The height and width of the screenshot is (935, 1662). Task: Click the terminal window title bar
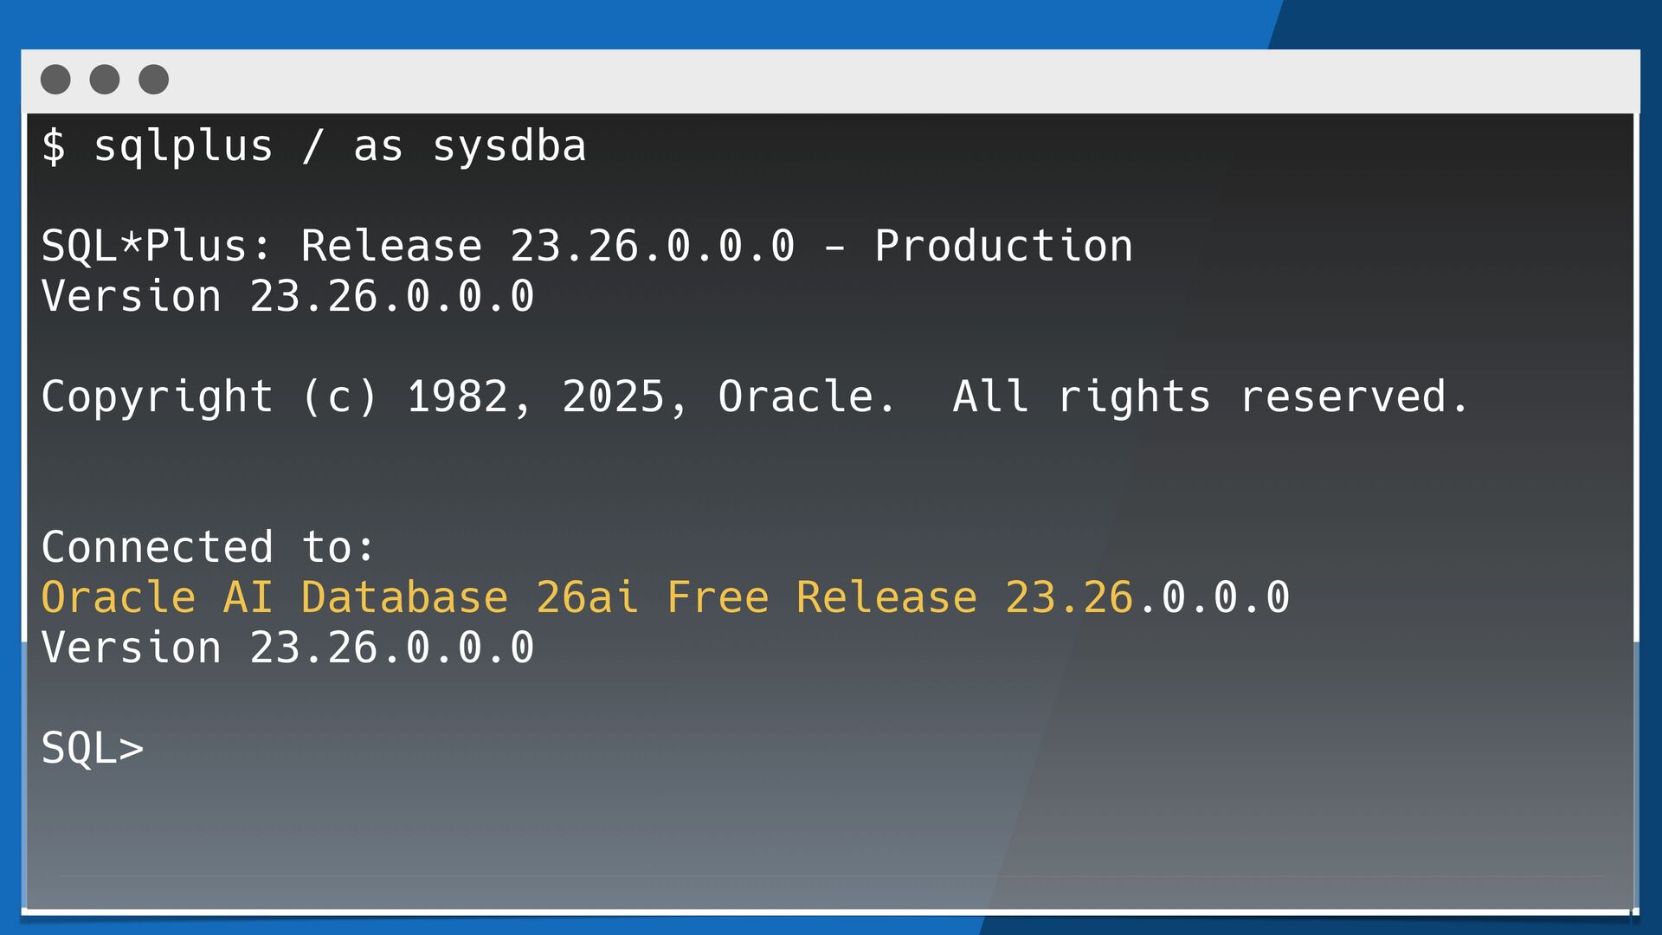coord(866,80)
